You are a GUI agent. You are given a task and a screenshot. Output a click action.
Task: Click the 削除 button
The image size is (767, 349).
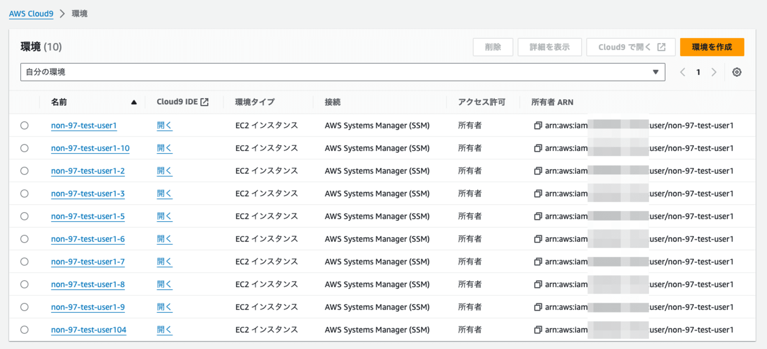point(493,47)
